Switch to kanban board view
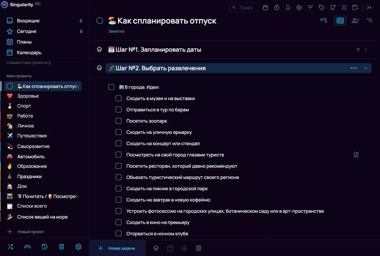Image resolution: width=380 pixels, height=256 pixels. click(324, 20)
